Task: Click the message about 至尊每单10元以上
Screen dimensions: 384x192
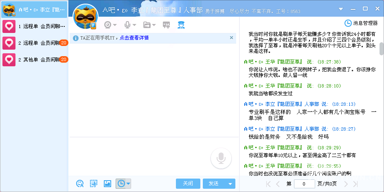Action: [x=302, y=155]
